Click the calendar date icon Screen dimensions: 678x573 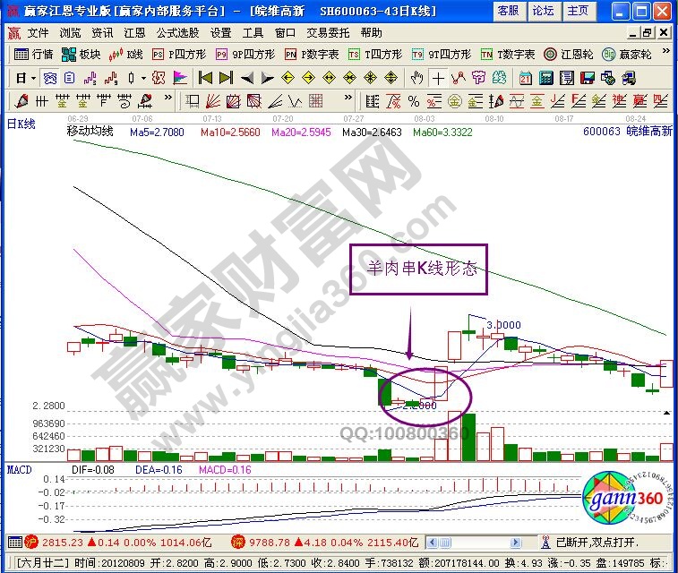point(527,78)
